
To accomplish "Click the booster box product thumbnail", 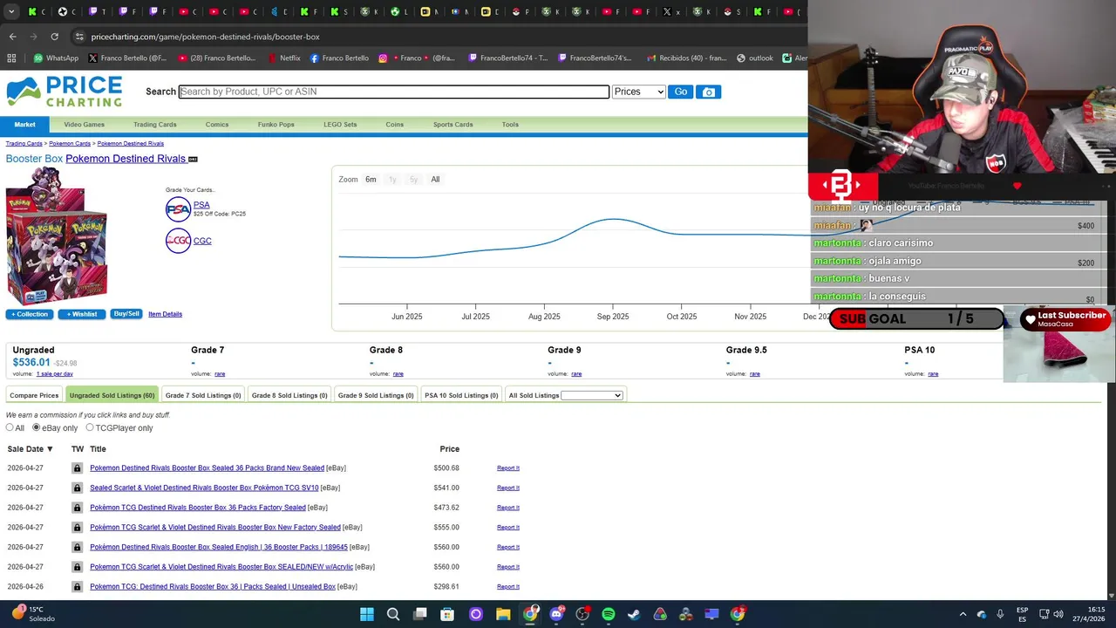I will click(58, 235).
